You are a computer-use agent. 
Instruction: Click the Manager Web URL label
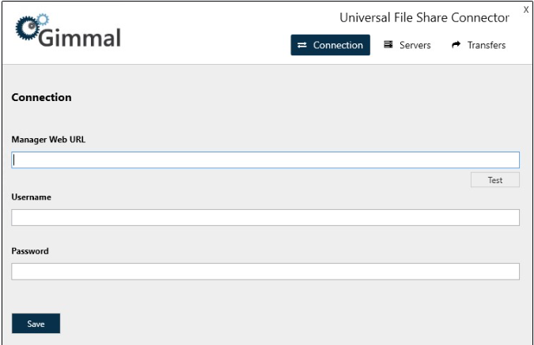pos(48,140)
